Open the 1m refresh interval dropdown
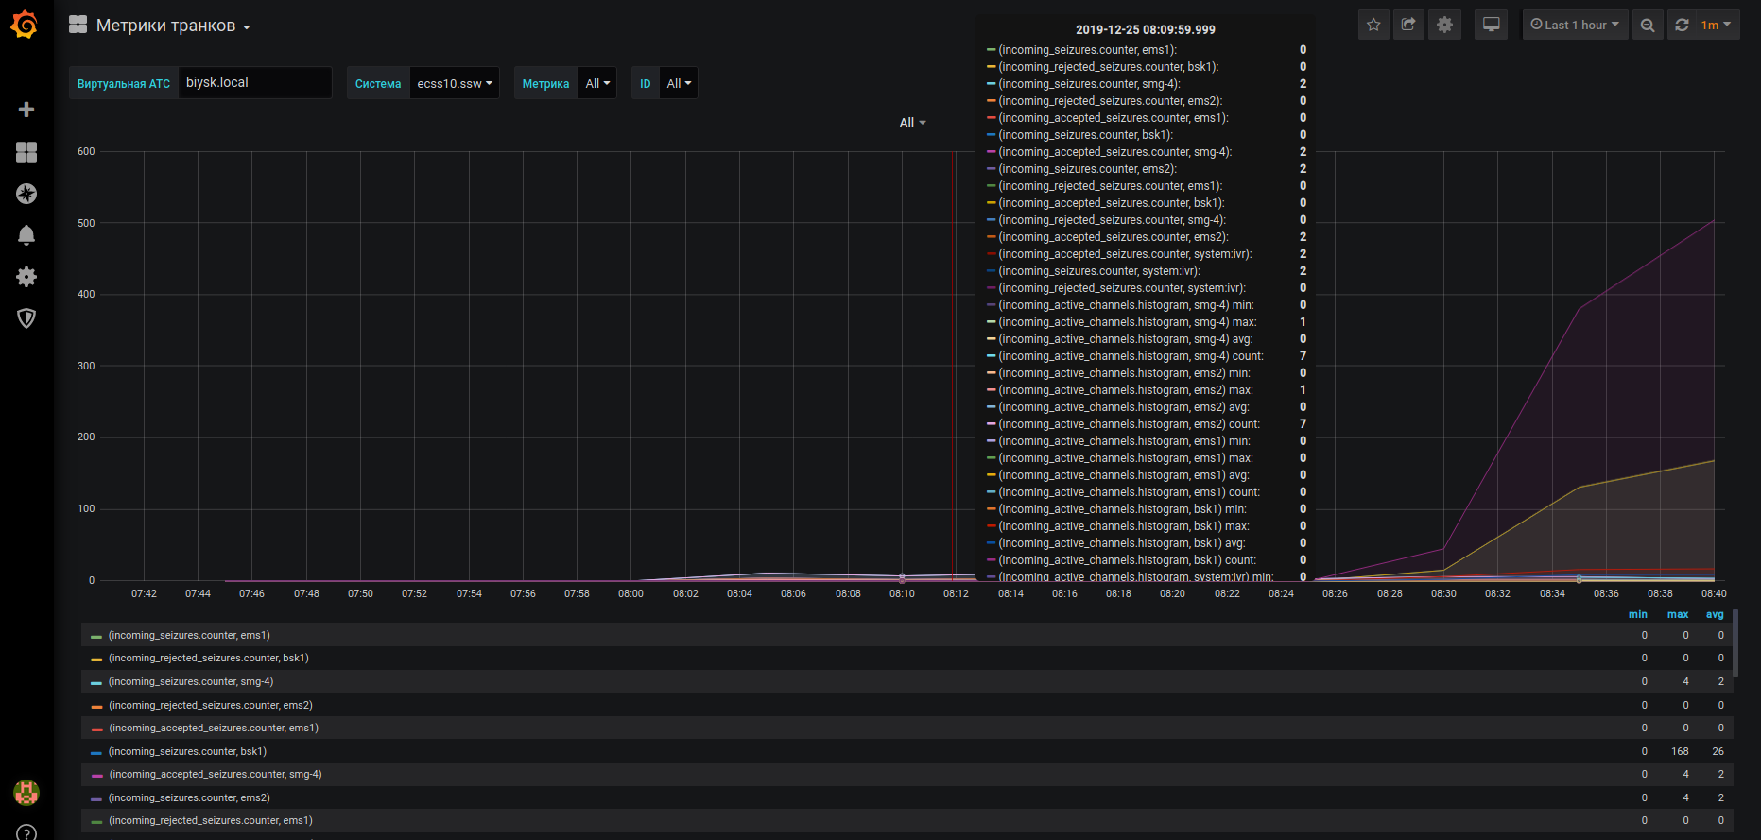 click(1716, 26)
